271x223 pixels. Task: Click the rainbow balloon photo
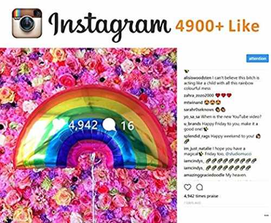pyautogui.click(x=88, y=136)
